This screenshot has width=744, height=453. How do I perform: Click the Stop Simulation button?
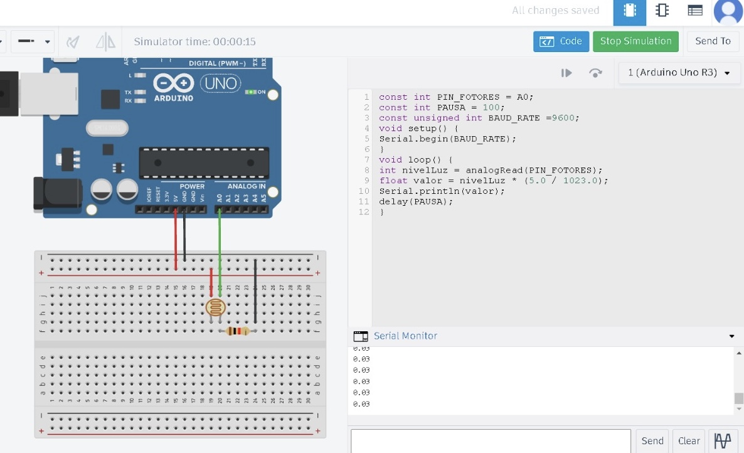635,41
